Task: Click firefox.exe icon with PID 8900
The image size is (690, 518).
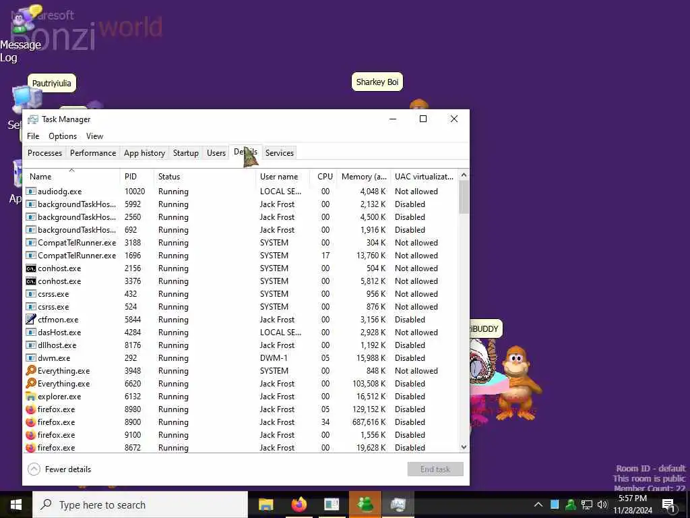Action: click(31, 422)
